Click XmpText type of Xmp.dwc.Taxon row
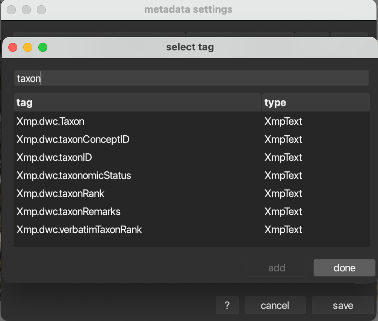 283,121
